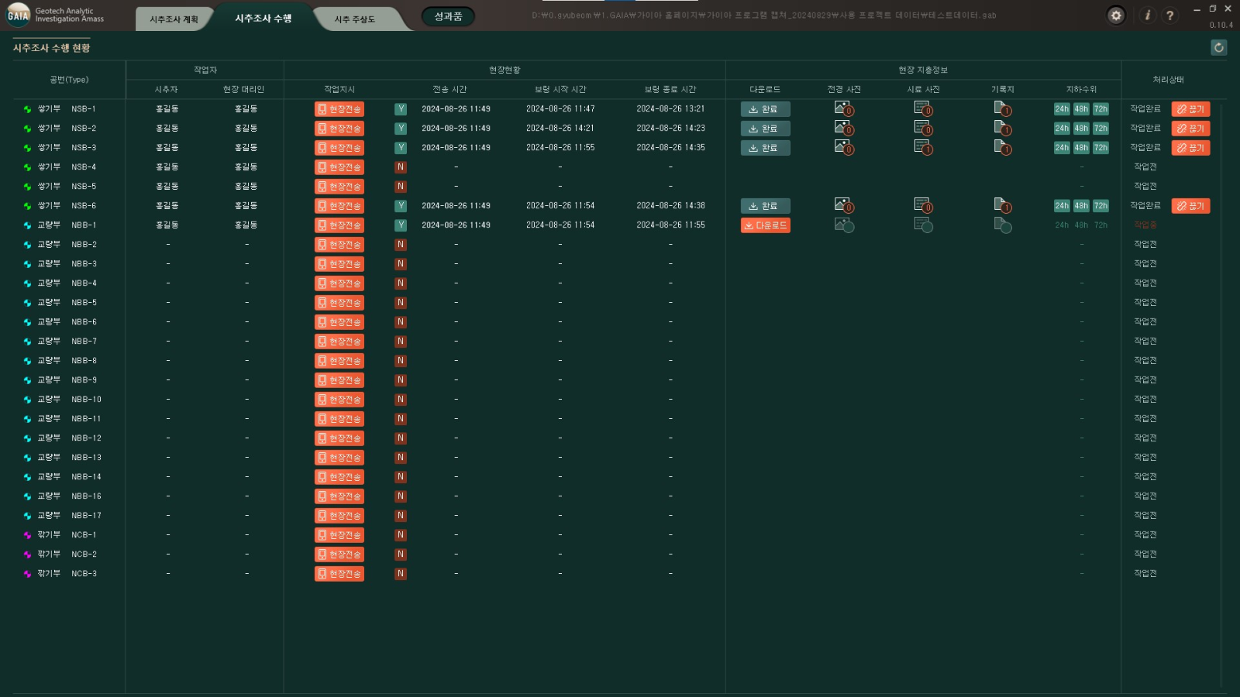
Task: Click the borehole type icon for NCB-1
Action: pyautogui.click(x=28, y=535)
